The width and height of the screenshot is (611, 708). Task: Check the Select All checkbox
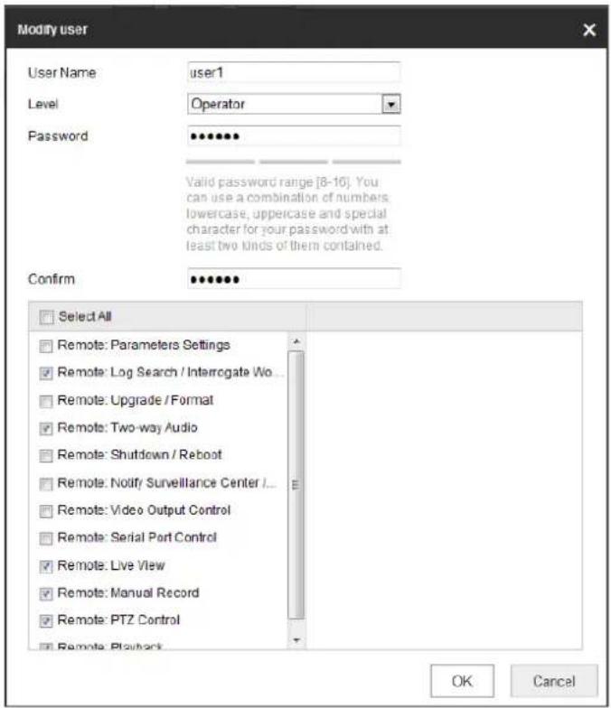pos(46,316)
